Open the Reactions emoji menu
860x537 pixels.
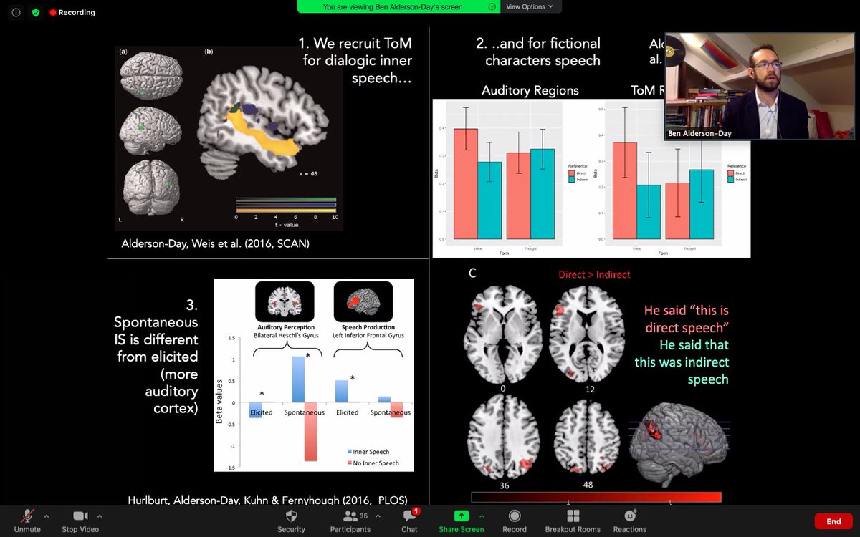point(630,520)
